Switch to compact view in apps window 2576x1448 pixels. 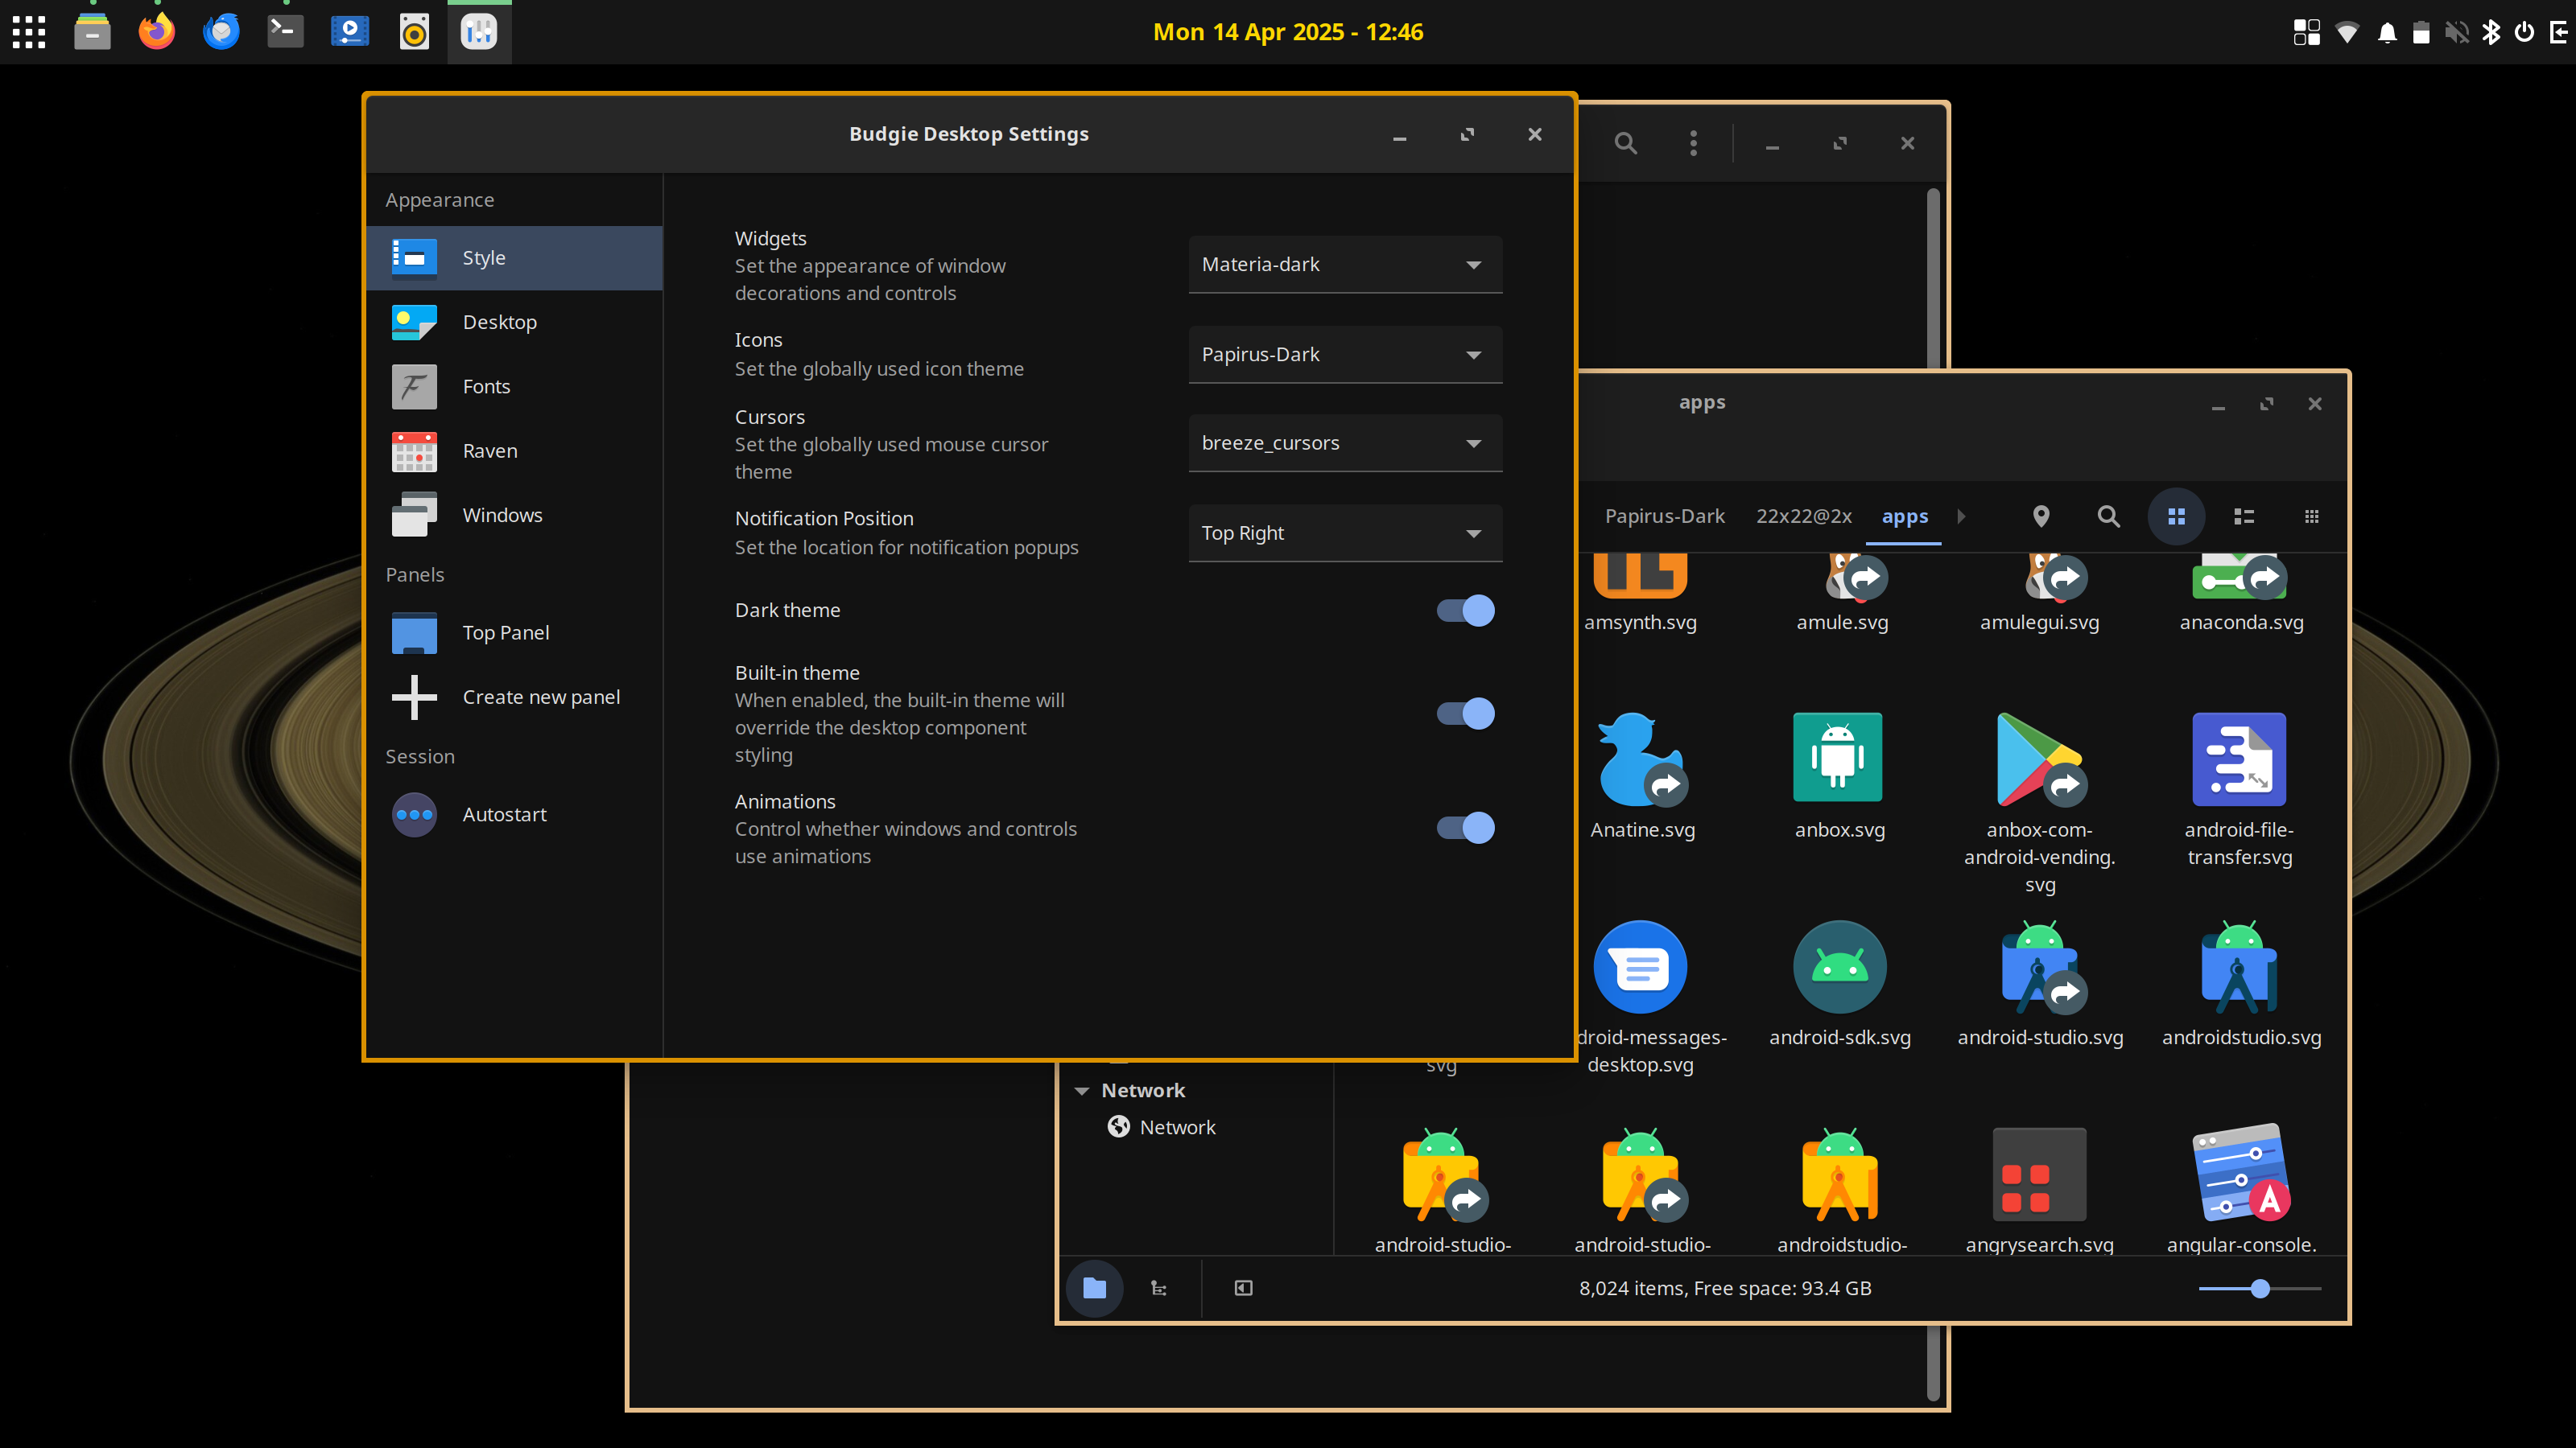2311,516
